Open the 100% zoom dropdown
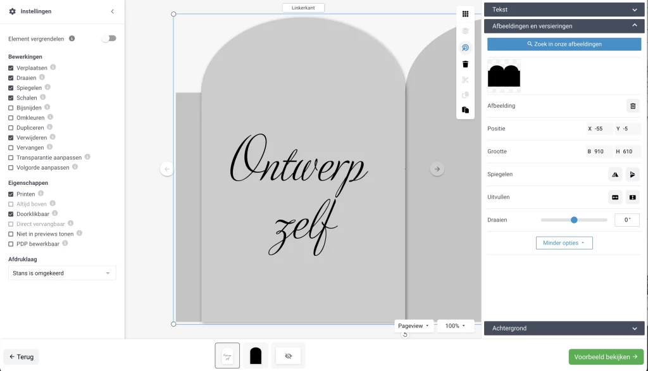The width and height of the screenshot is (648, 371). 455,325
